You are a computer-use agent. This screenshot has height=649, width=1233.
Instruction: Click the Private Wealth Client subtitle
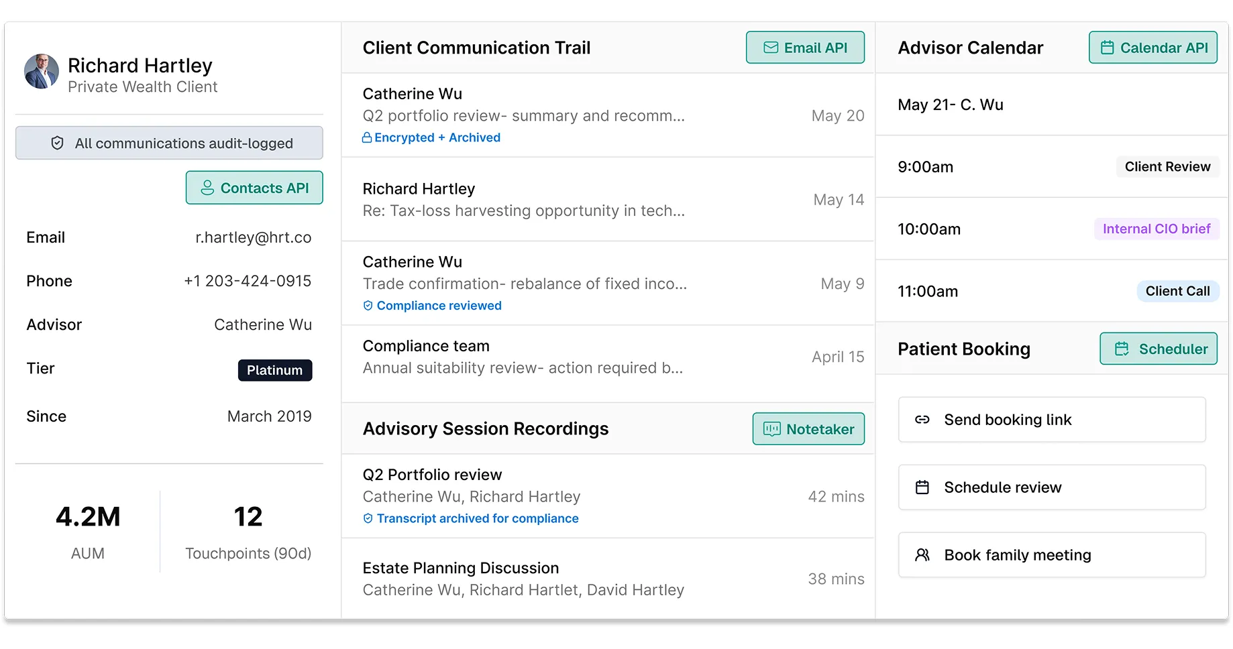coord(143,87)
